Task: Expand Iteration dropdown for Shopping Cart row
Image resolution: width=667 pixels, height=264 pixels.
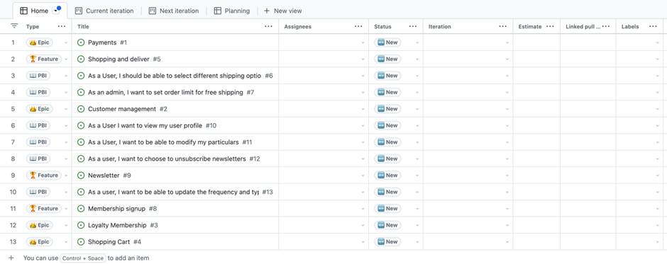Action: pos(507,242)
